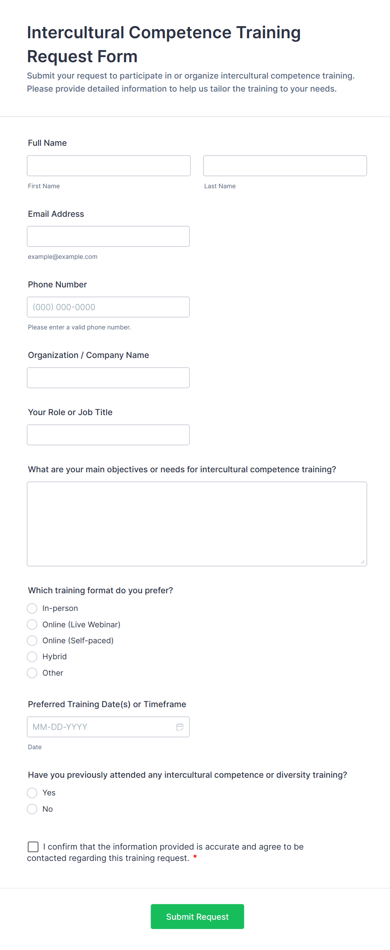The width and height of the screenshot is (390, 950).
Task: Focus the Role or Job Title field
Action: click(108, 434)
